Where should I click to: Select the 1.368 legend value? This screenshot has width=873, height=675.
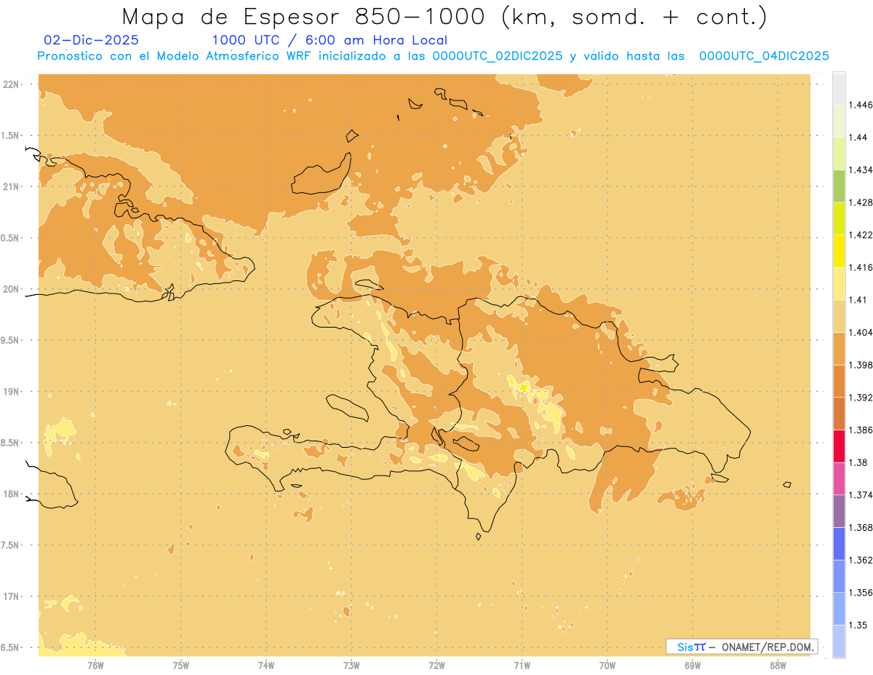(861, 528)
